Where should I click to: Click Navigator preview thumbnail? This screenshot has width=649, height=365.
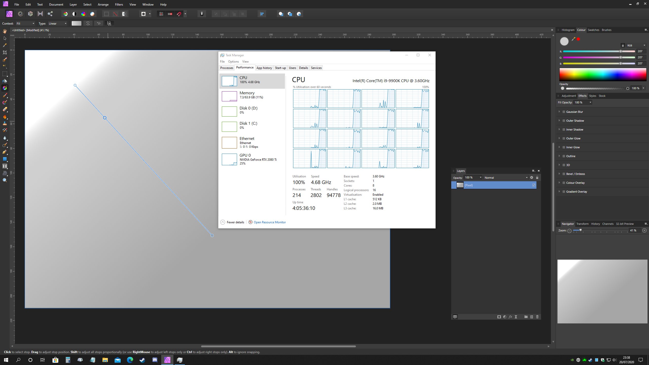[602, 291]
